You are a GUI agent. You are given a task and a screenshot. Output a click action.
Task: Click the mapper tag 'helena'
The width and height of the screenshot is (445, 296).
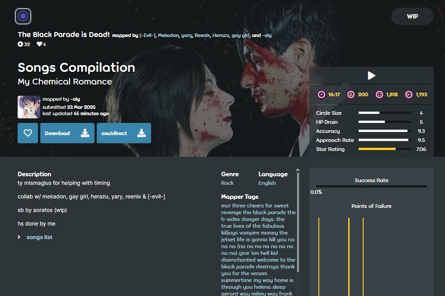coord(262,287)
